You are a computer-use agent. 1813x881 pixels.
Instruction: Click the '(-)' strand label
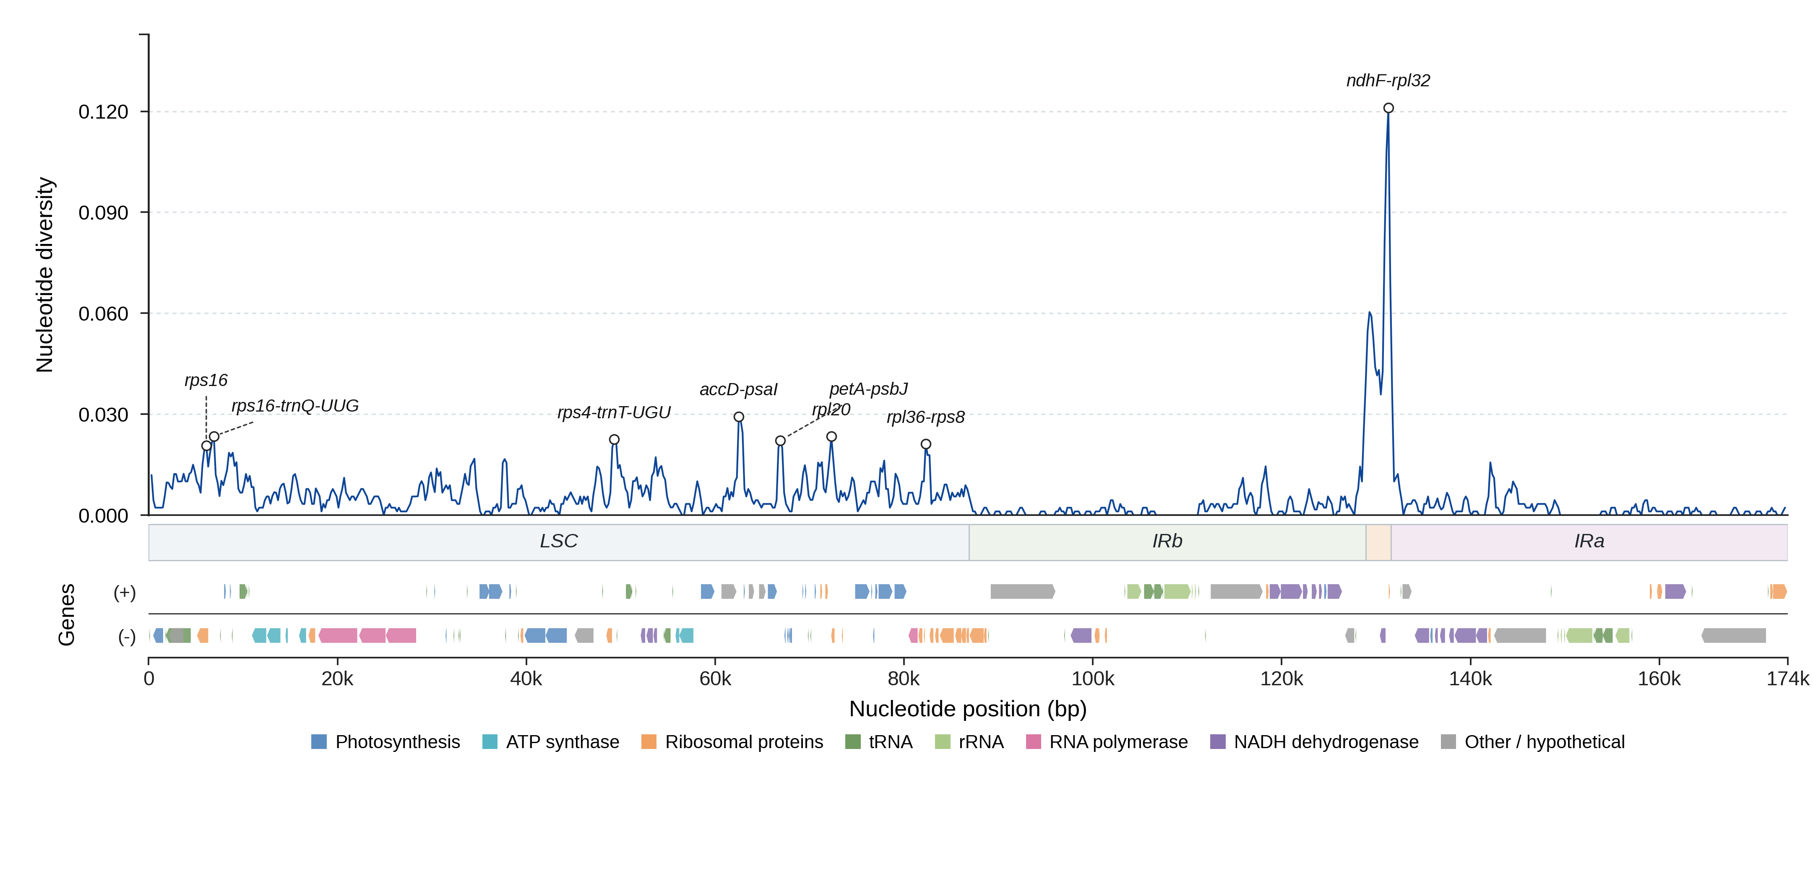tap(127, 636)
